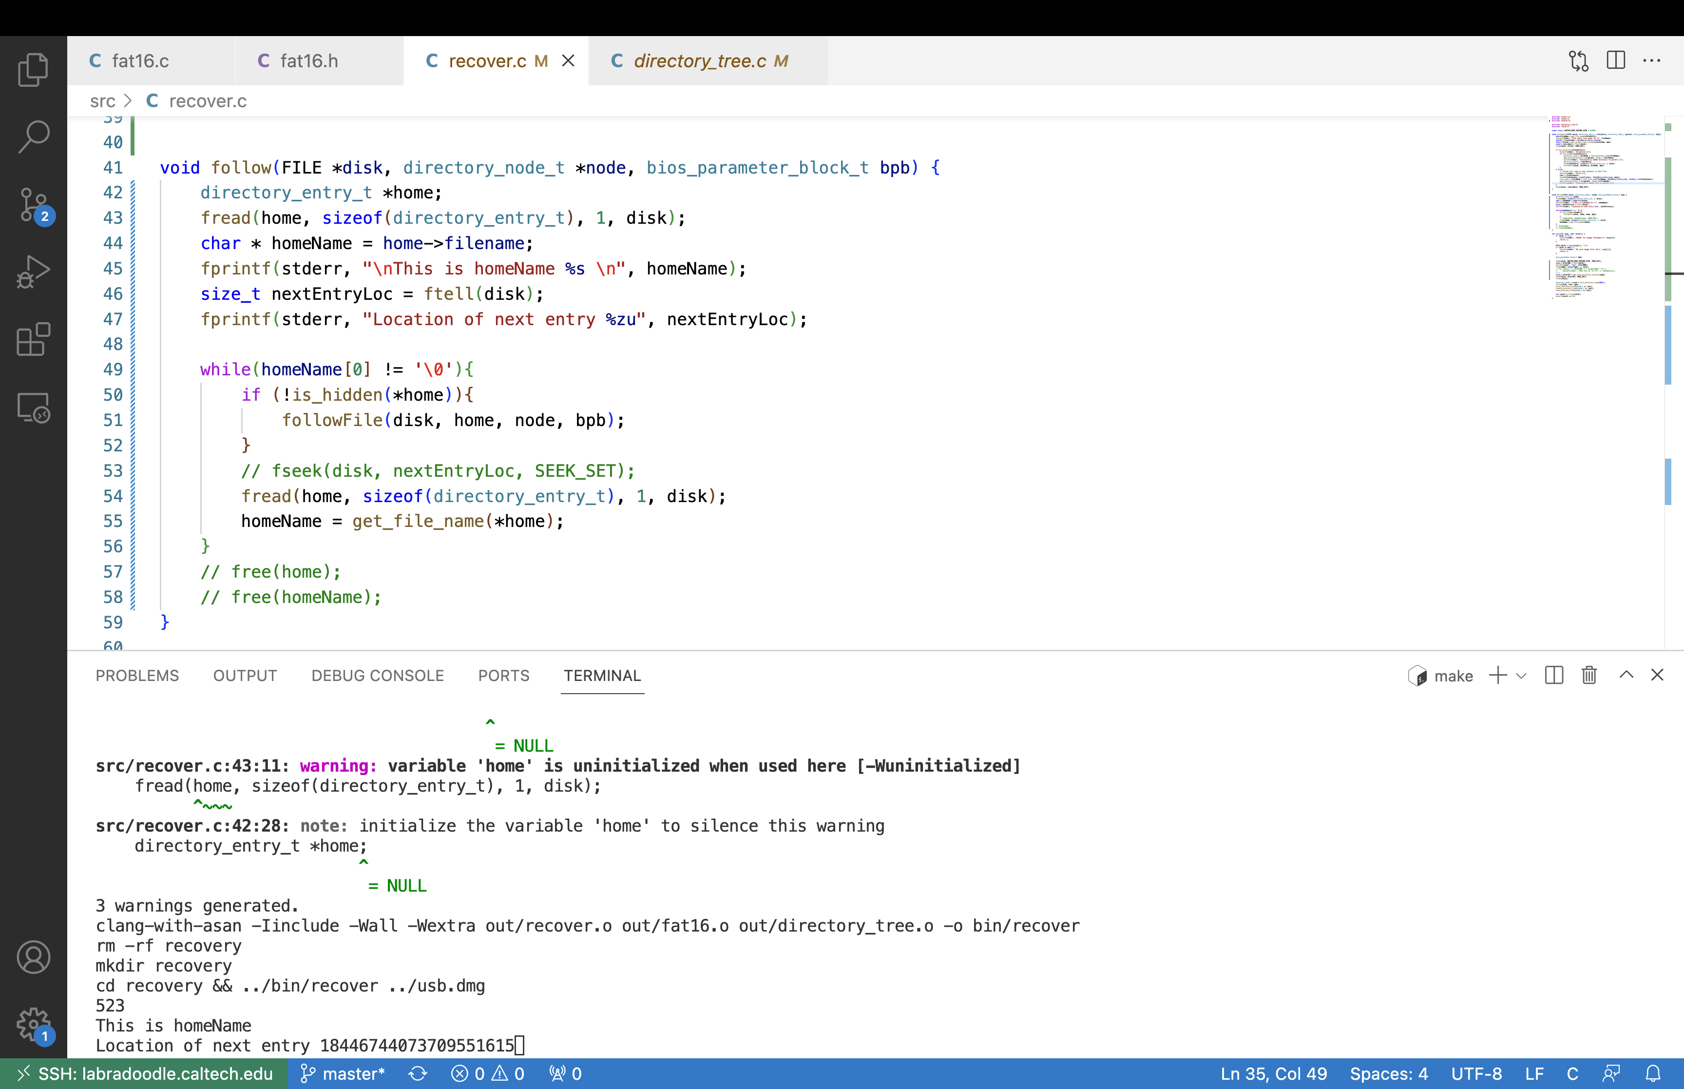Toggle maximized terminal panel size chevron
Viewport: 1684px width, 1089px height.
click(1626, 675)
